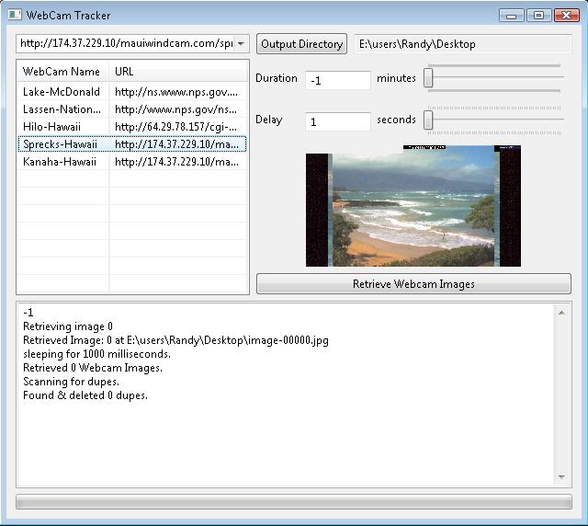Image resolution: width=588 pixels, height=526 pixels.
Task: Maximize the WebCam Tracker window
Action: (538, 15)
